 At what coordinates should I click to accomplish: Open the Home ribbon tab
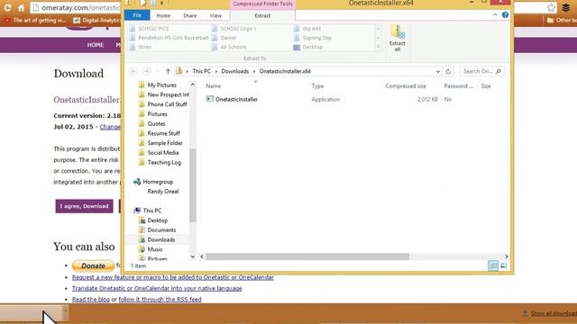pyautogui.click(x=163, y=15)
